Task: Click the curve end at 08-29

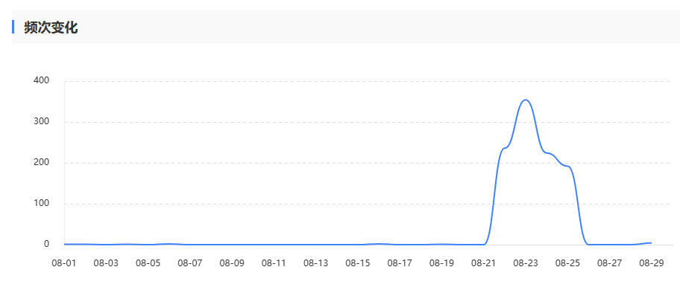Action: pos(650,243)
